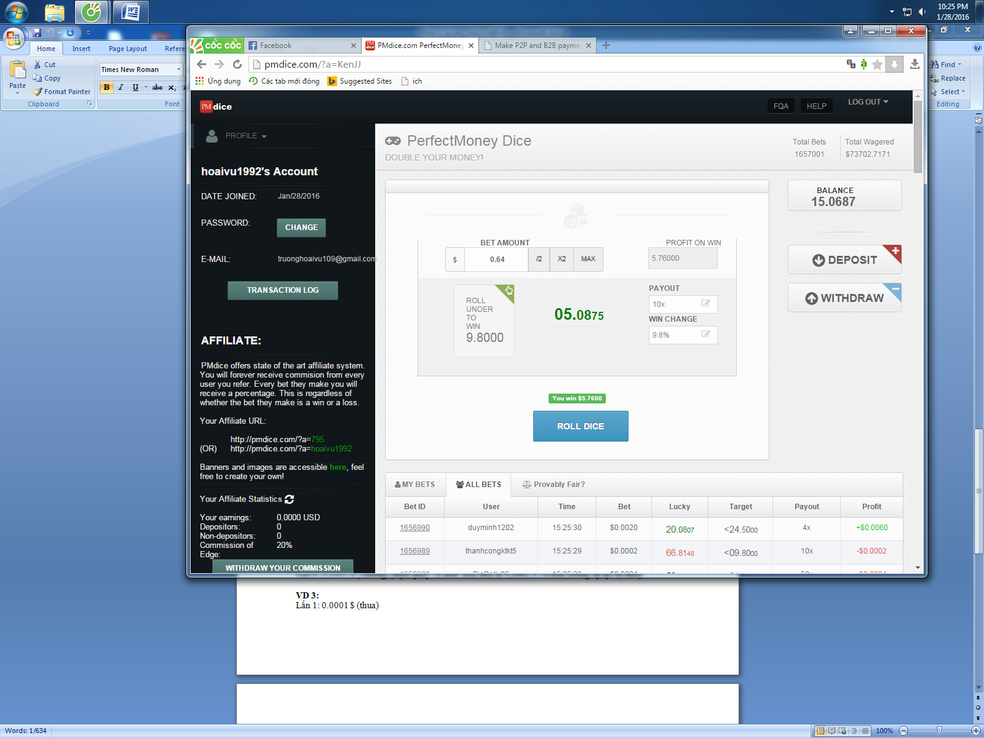984x738 pixels.
Task: Click the bet amount input field
Action: (497, 260)
